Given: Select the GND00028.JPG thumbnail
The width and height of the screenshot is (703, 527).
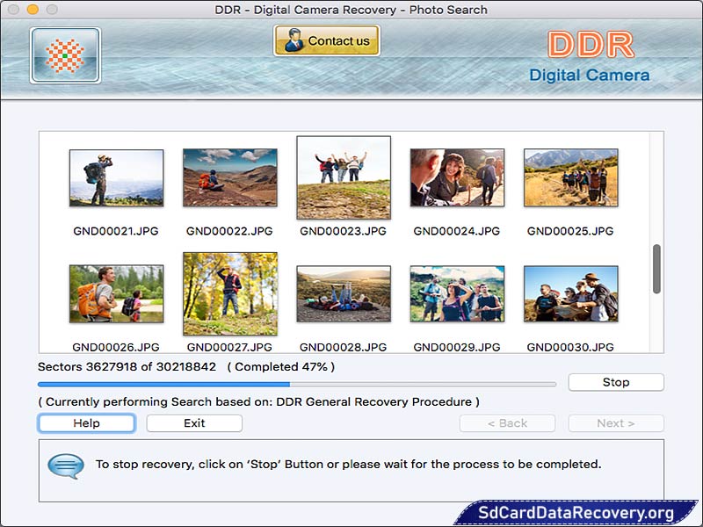Looking at the screenshot, I should pos(344,296).
